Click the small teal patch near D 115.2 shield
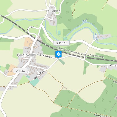The height and width of the screenshot is (117, 117). coord(28,77)
